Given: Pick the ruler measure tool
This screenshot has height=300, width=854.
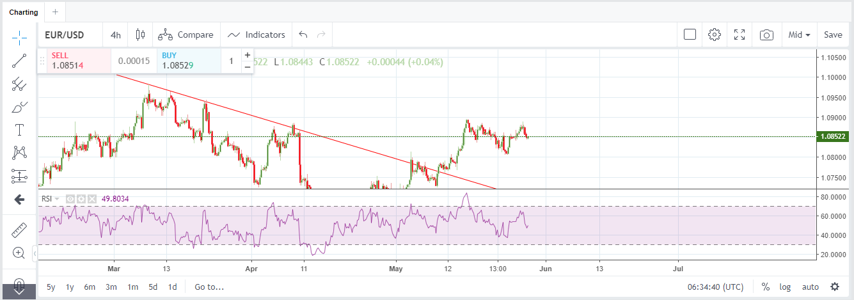Looking at the screenshot, I should coord(19,230).
